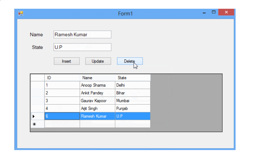Sort by the ID column header
Screen dimensions: 270x154
click(x=62, y=78)
